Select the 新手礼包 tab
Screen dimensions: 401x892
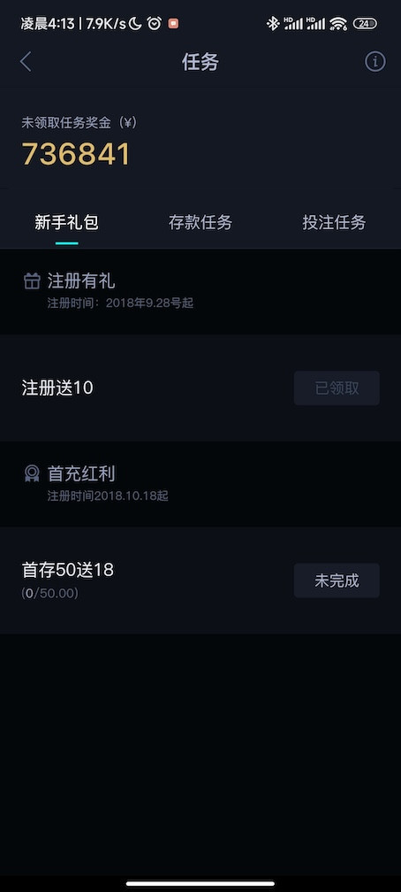pos(66,222)
